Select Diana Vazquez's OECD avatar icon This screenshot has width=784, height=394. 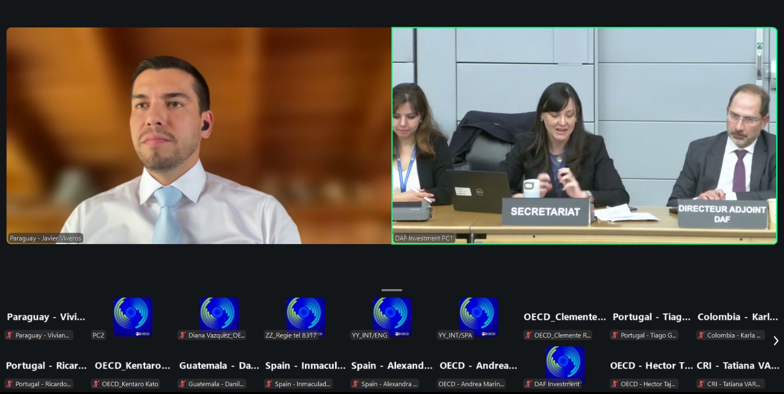(219, 316)
